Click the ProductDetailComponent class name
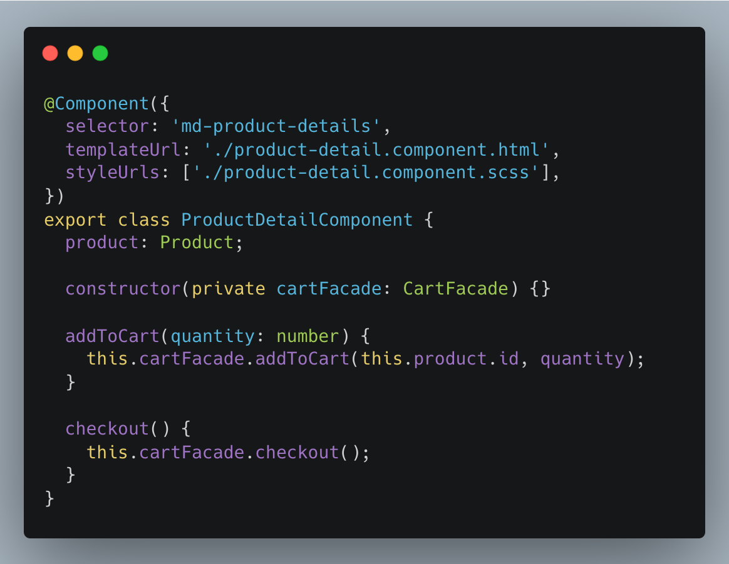Image resolution: width=729 pixels, height=564 pixels. click(297, 219)
